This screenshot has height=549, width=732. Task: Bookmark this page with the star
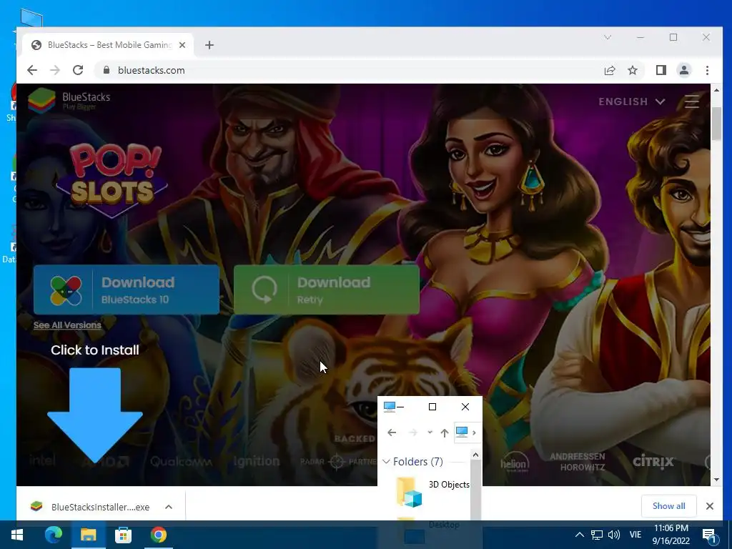click(x=633, y=71)
